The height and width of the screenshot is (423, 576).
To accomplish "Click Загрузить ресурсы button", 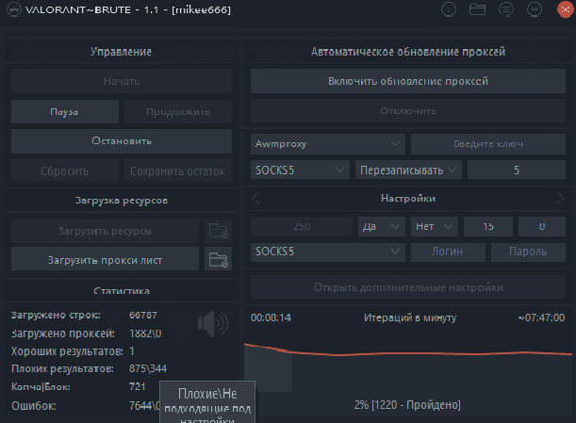I will tap(105, 231).
